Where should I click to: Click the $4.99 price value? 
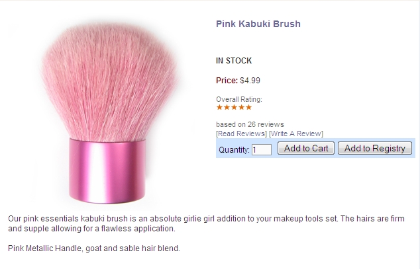(250, 81)
